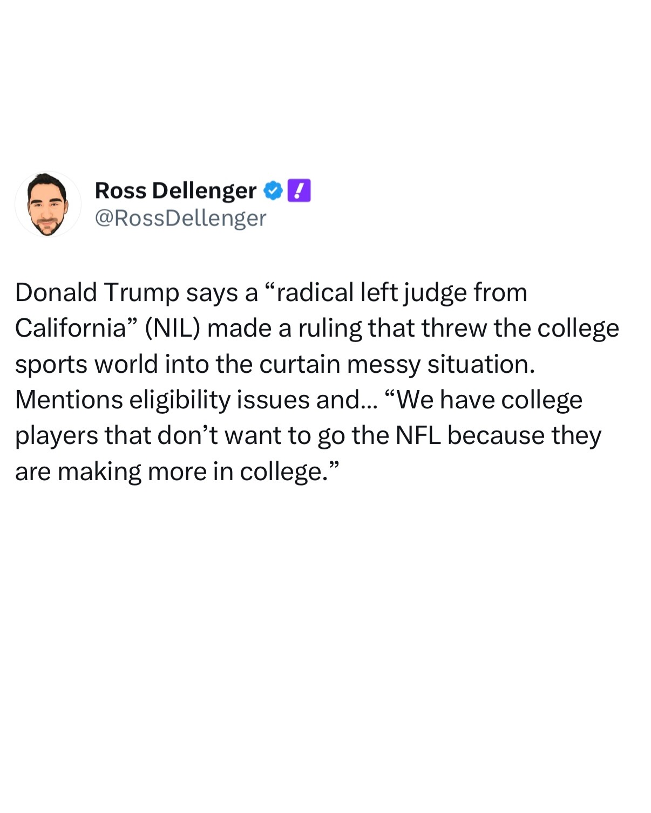Click the word "curtain" in the tweet
Image resolution: width=651 pixels, height=813 pixels.
[x=299, y=365]
